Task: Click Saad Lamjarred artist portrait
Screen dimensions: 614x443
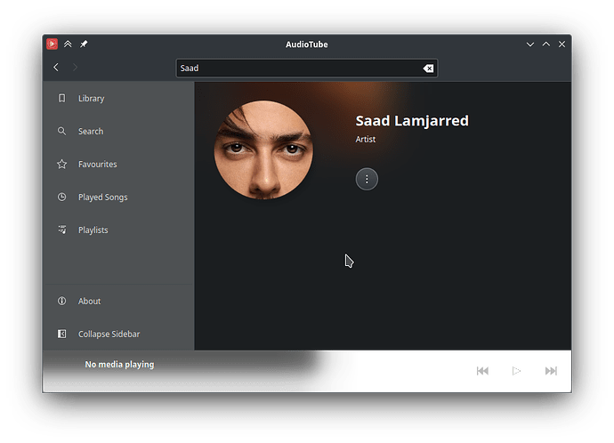Action: click(x=263, y=149)
